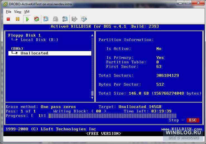Click the Is Primary value Yes
Screen dimensions: 206x144
pyautogui.click(x=160, y=57)
